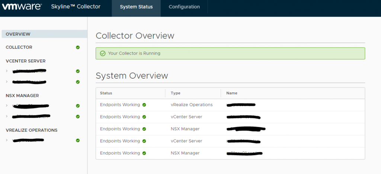Click the VCENTER SERVER sidebar heading
381x174 pixels.
(26, 61)
